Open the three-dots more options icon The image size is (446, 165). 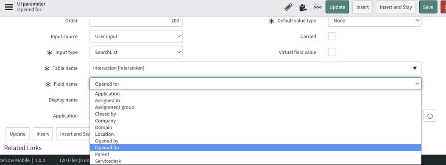pos(318,7)
